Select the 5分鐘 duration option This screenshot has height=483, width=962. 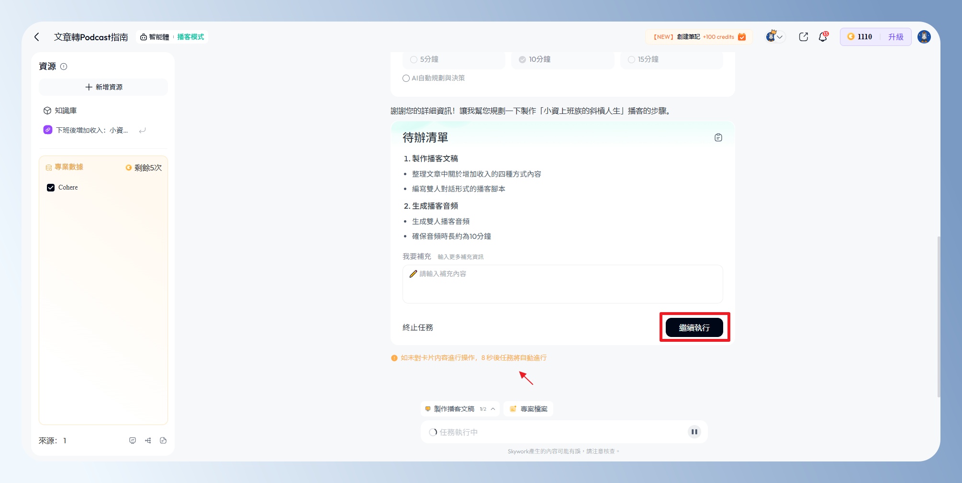[x=414, y=59]
